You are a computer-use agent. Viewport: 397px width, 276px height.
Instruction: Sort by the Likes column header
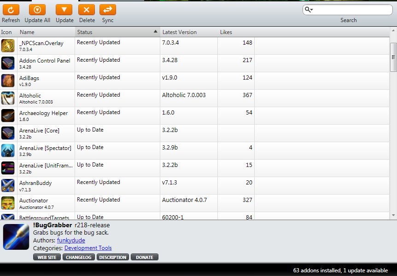236,32
